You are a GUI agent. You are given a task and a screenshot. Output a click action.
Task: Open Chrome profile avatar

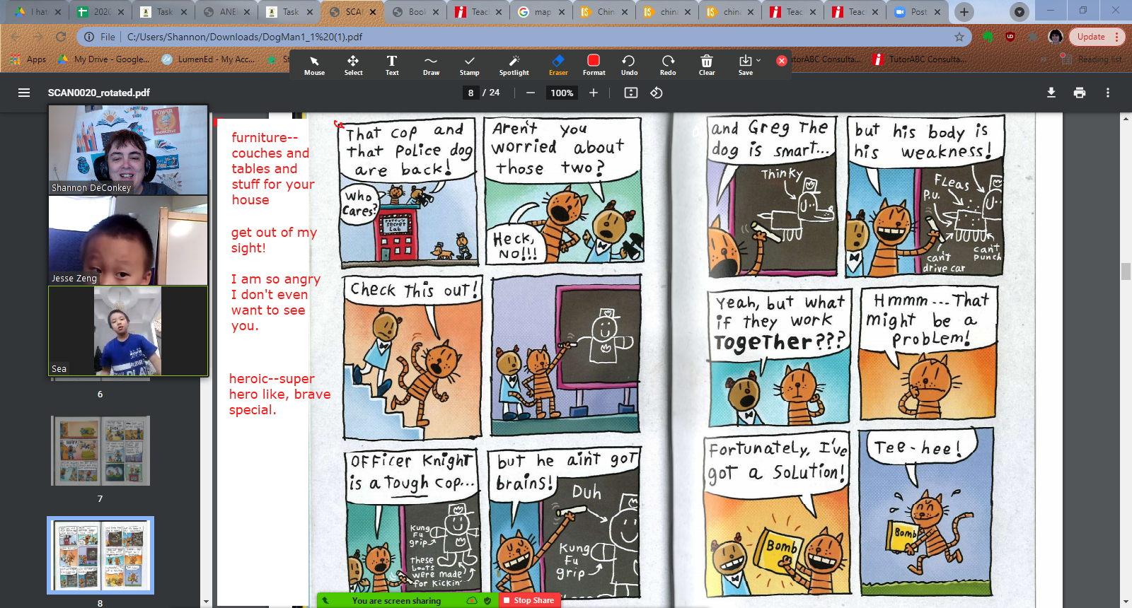[1056, 37]
